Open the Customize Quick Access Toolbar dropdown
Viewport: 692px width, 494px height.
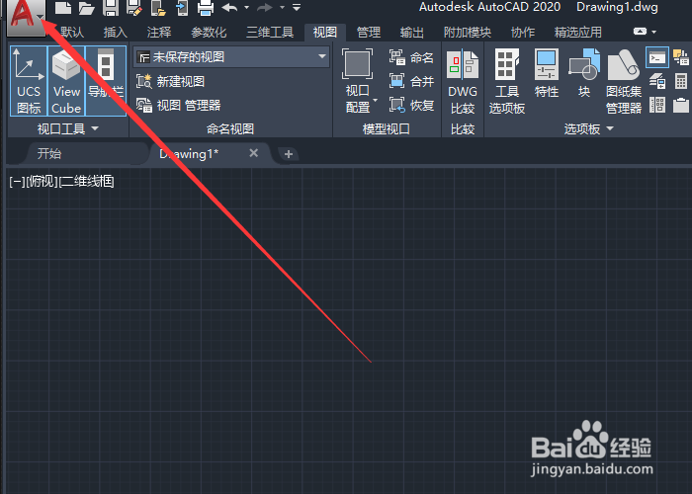pos(297,8)
